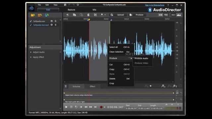
Task: Click the End time field
Action: [144, 108]
